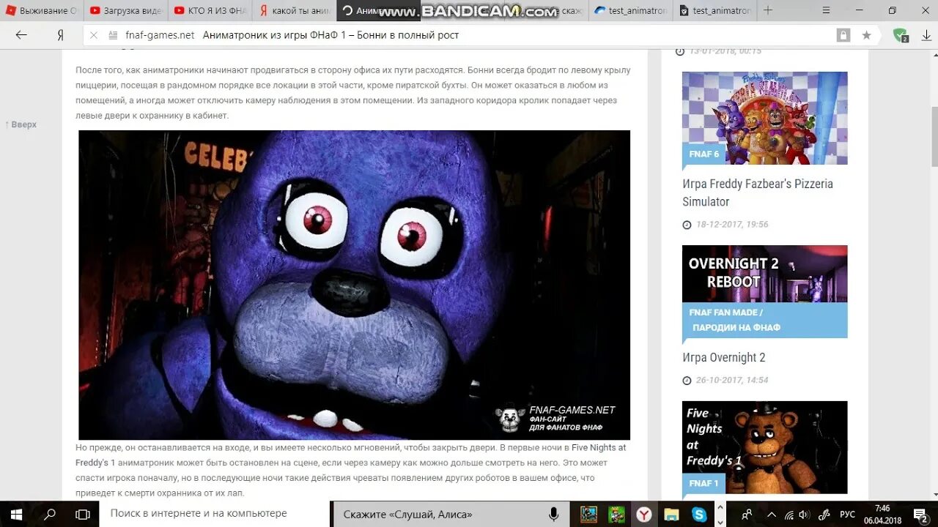Image resolution: width=938 pixels, height=527 pixels.
Task: Open the second pinned game icon (green) in the taskbar
Action: [617, 515]
